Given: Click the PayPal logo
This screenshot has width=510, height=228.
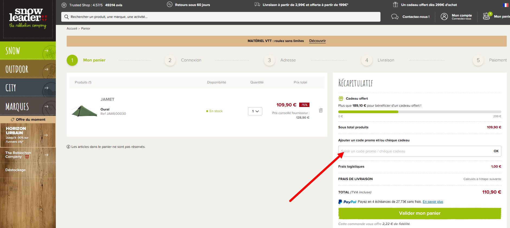Looking at the screenshot, I should pos(347,202).
